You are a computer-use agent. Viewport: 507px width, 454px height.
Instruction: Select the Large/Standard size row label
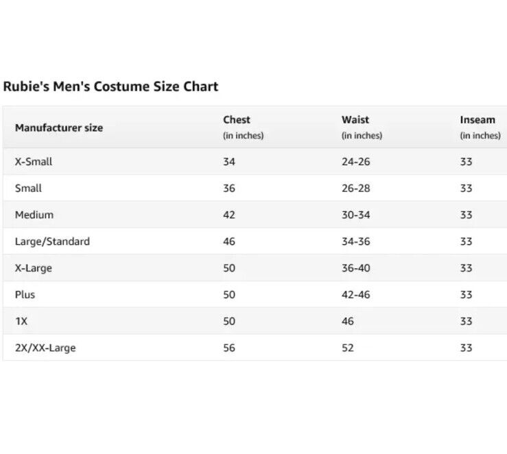tap(52, 241)
